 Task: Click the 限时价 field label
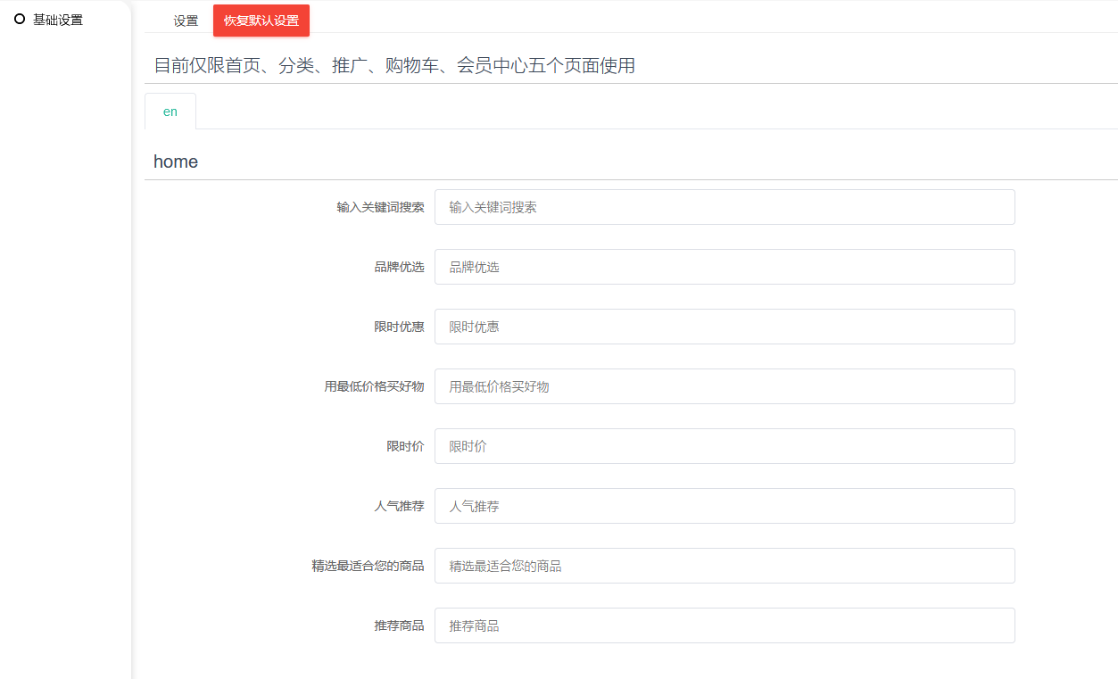[x=405, y=446]
